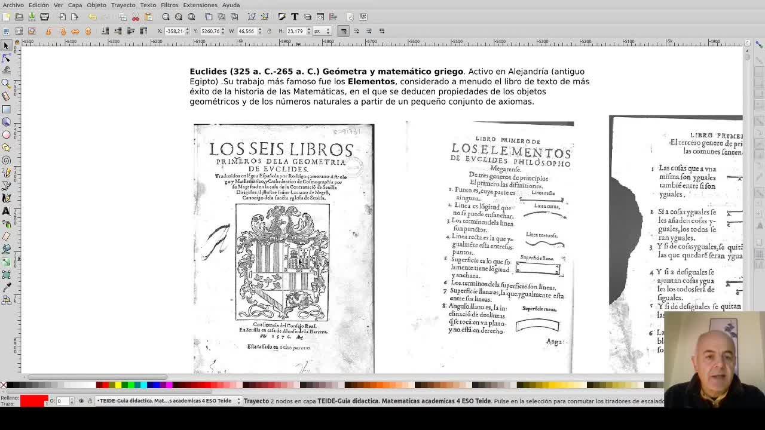
Task: Click the Paste clipboard icon
Action: click(148, 17)
